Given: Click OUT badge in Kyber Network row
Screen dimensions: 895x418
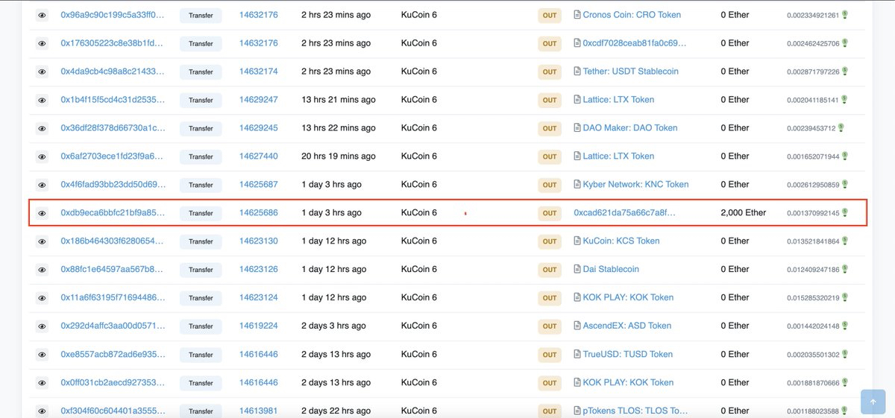Looking at the screenshot, I should tap(550, 186).
